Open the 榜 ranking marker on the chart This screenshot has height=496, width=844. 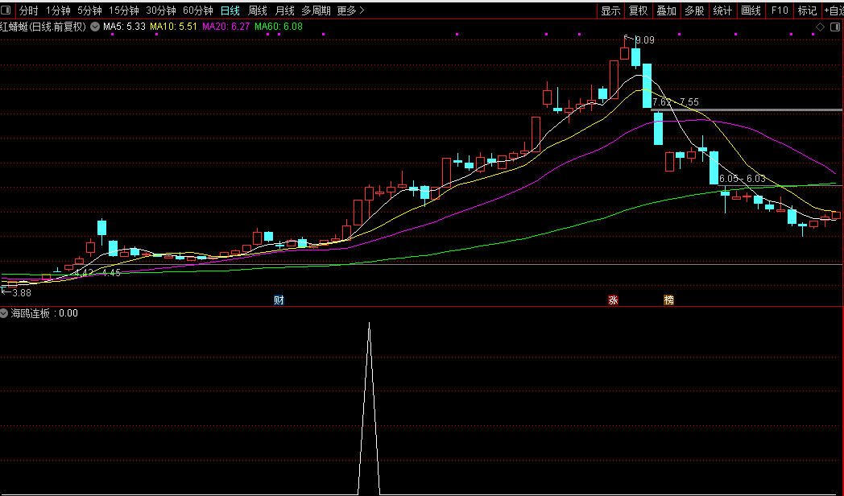click(x=668, y=300)
